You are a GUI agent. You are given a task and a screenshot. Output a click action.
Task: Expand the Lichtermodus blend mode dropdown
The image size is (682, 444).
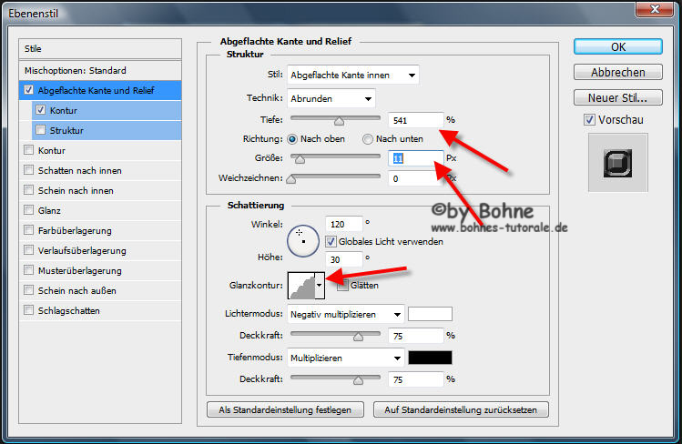[x=345, y=315]
